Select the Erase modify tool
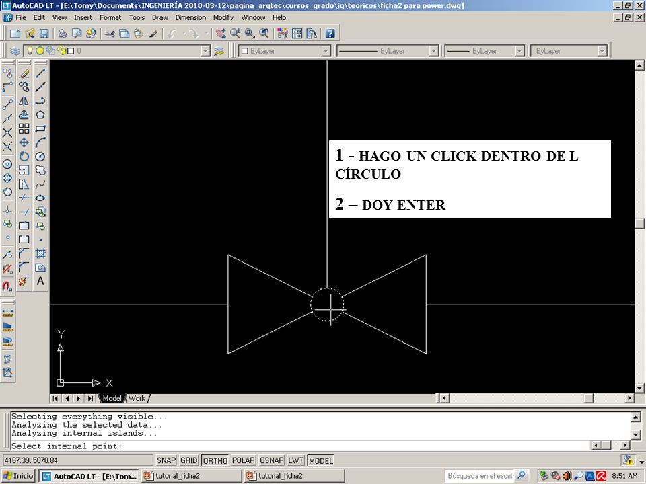The height and width of the screenshot is (484, 646). [x=24, y=73]
